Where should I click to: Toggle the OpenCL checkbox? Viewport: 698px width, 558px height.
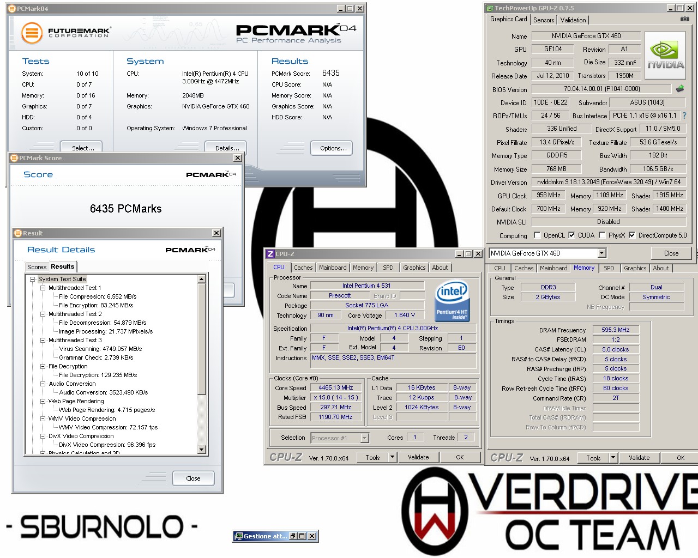click(x=537, y=235)
